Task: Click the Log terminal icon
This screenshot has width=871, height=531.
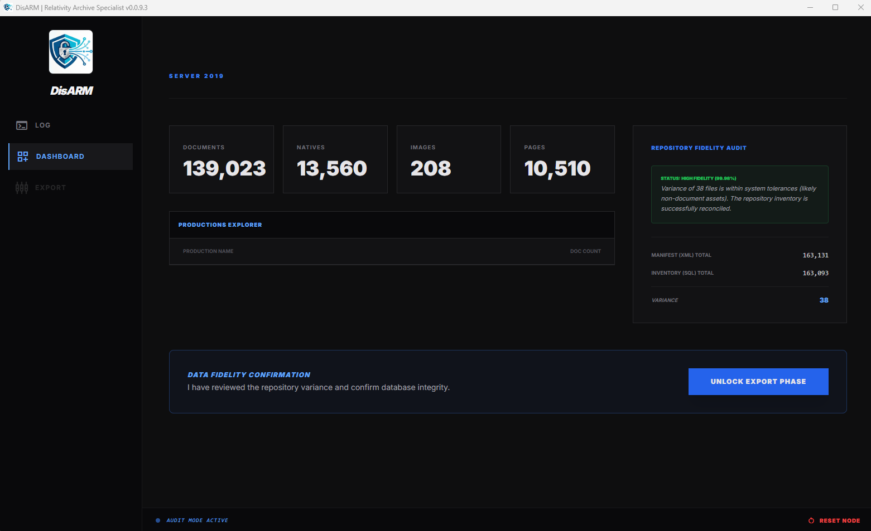Action: tap(22, 125)
